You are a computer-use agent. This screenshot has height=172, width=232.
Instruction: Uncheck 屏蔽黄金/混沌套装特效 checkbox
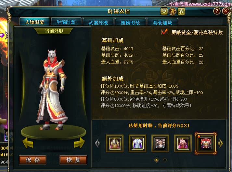[x=165, y=32]
